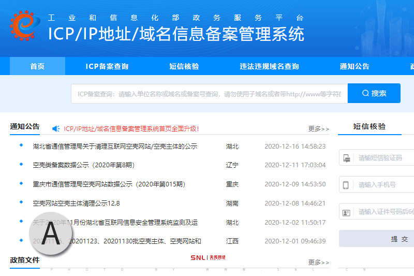Switch to the 短信核验 menu tab
The height and width of the screenshot is (276, 414).
pos(184,66)
